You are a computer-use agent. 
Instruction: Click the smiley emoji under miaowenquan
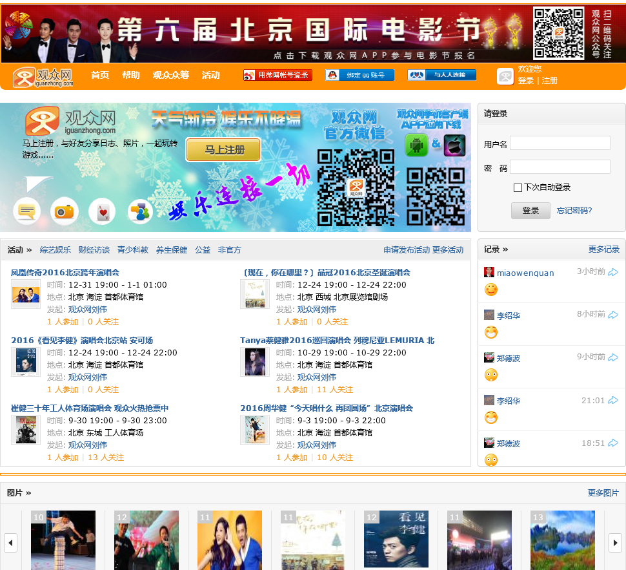tap(491, 290)
